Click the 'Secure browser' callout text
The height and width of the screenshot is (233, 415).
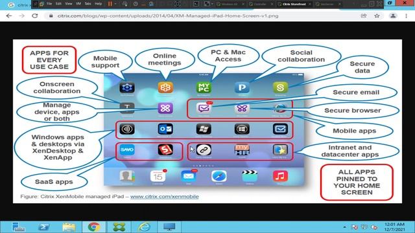(x=353, y=111)
